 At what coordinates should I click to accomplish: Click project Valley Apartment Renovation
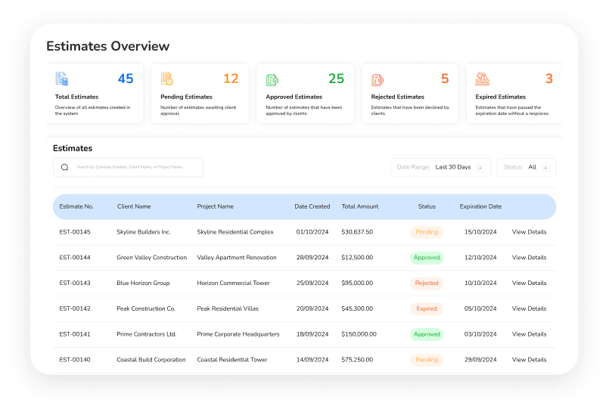pyautogui.click(x=237, y=258)
